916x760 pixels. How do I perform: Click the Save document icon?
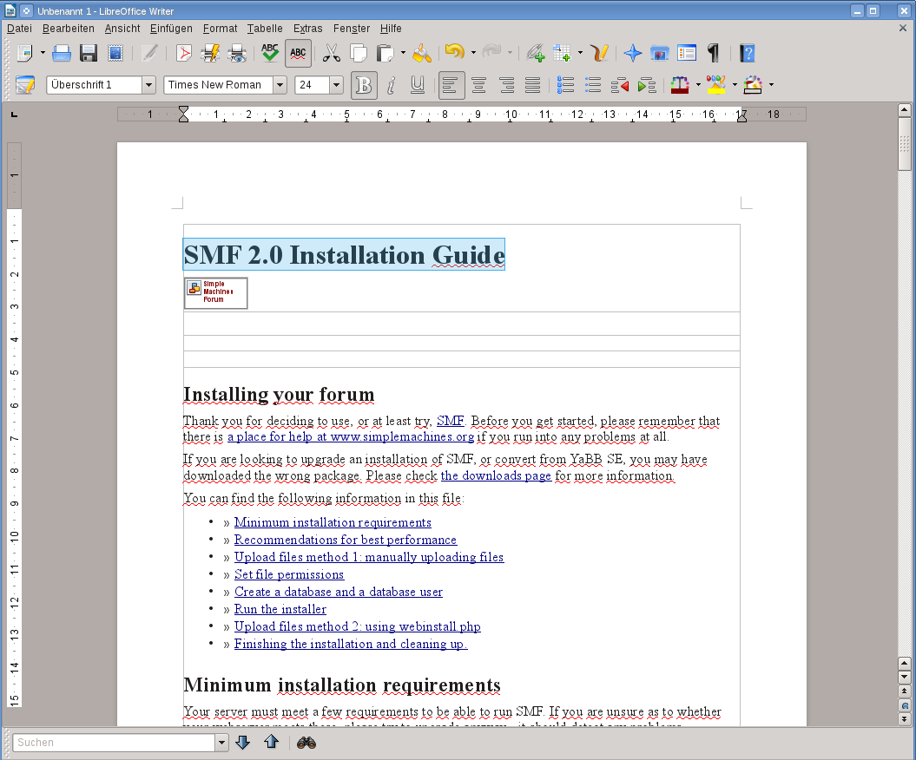click(88, 54)
